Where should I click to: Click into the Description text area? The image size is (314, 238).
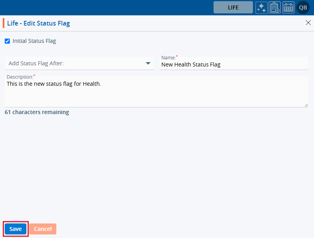coord(156,94)
